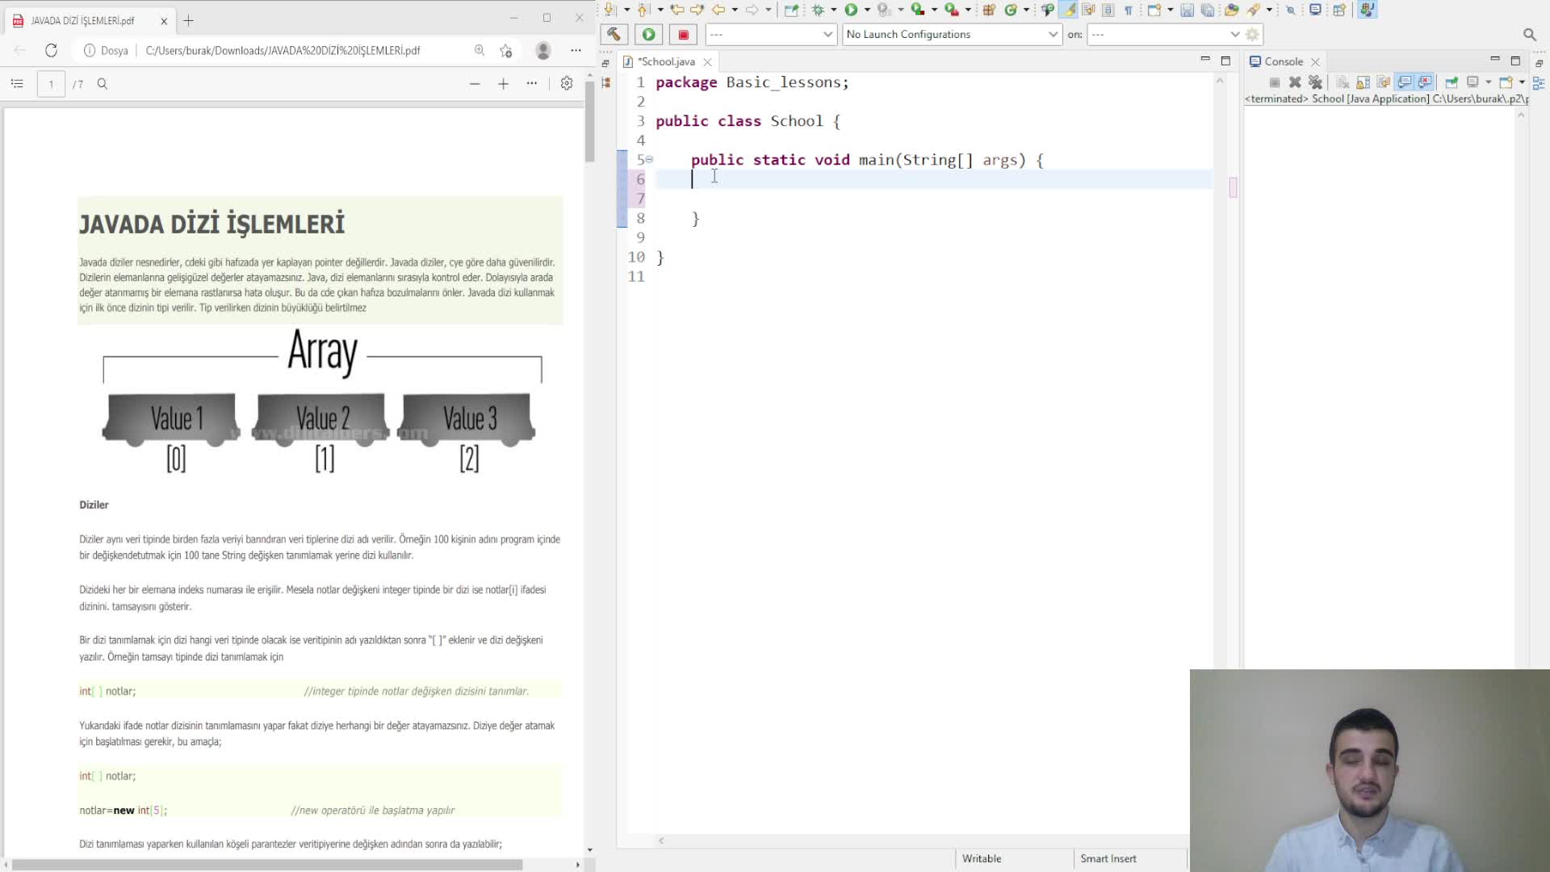Viewport: 1550px width, 872px height.
Task: Open a new browser tab with plus button
Action: pos(188,20)
